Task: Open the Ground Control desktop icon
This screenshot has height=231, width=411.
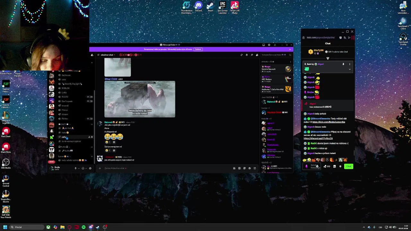Action: coord(6,181)
